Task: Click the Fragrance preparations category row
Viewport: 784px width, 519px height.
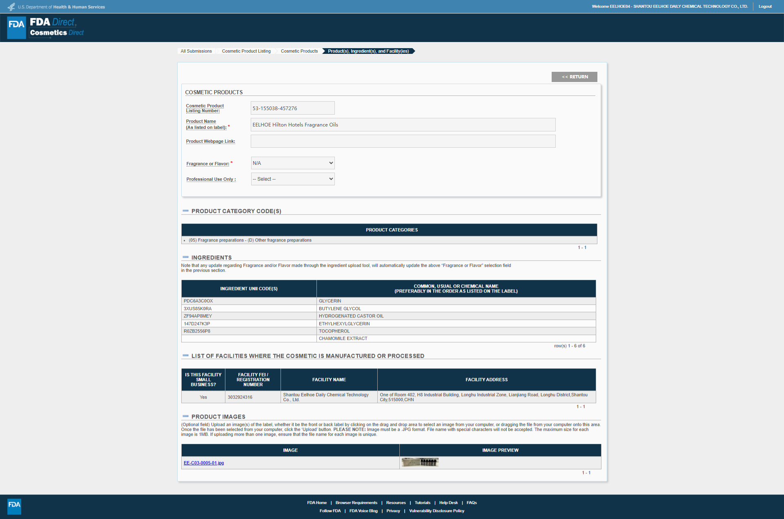Action: [389, 240]
